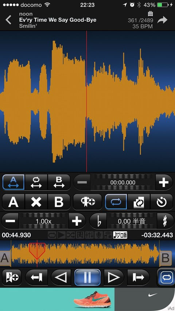Add a bookmark marker with plus
Viewport: 175px width, 311px height.
[x=87, y=202]
